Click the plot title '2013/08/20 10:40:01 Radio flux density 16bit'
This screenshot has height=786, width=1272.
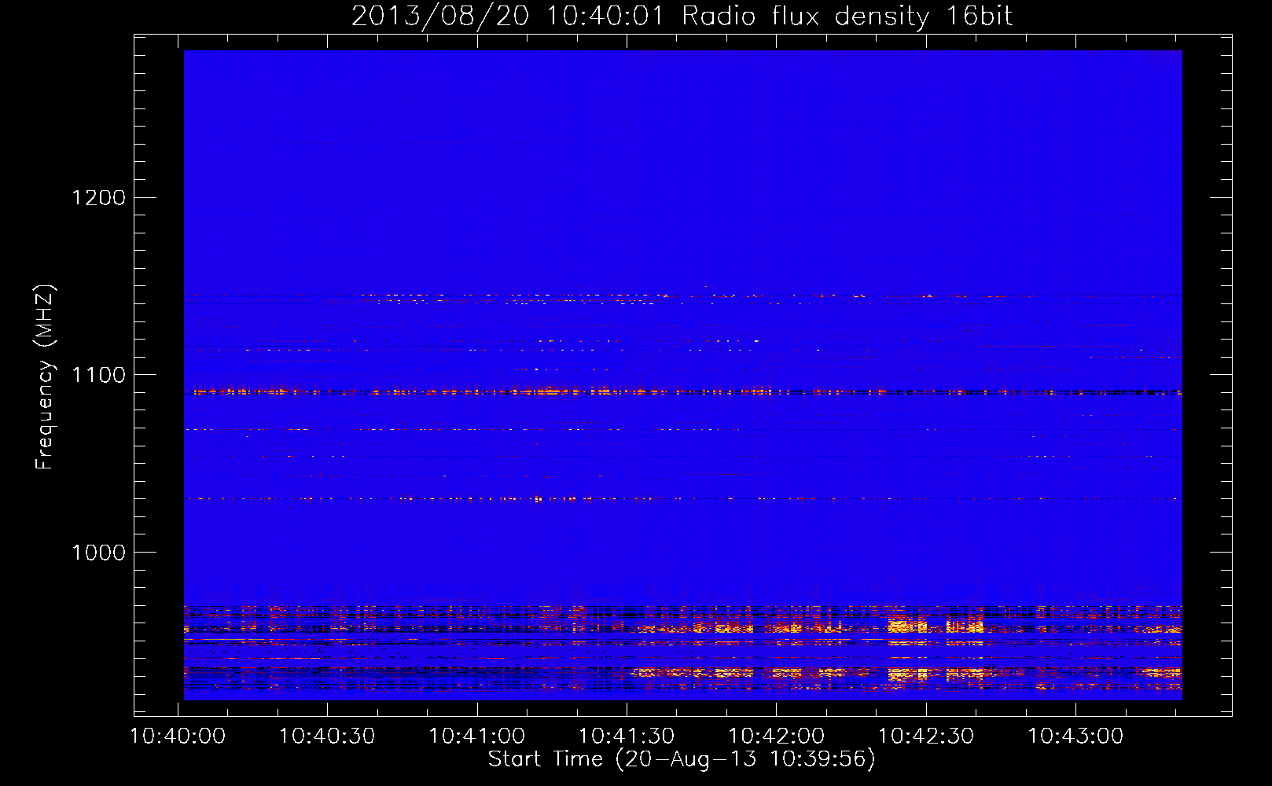click(x=682, y=17)
